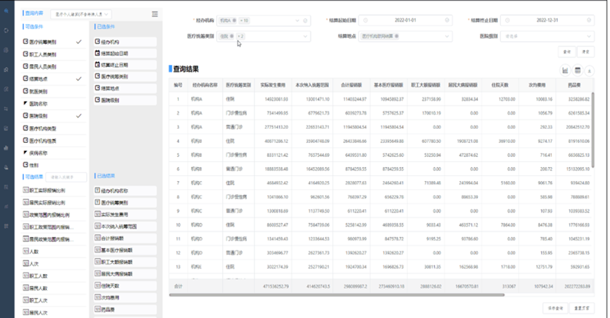The height and width of the screenshot is (318, 610).
Task: Click the hamburger menu icon in query panel
Action: (155, 14)
